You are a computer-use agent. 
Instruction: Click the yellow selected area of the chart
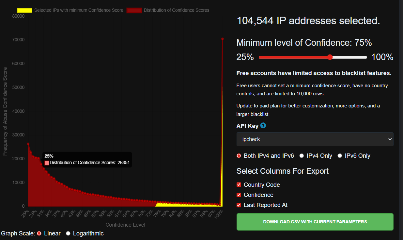coord(189,205)
